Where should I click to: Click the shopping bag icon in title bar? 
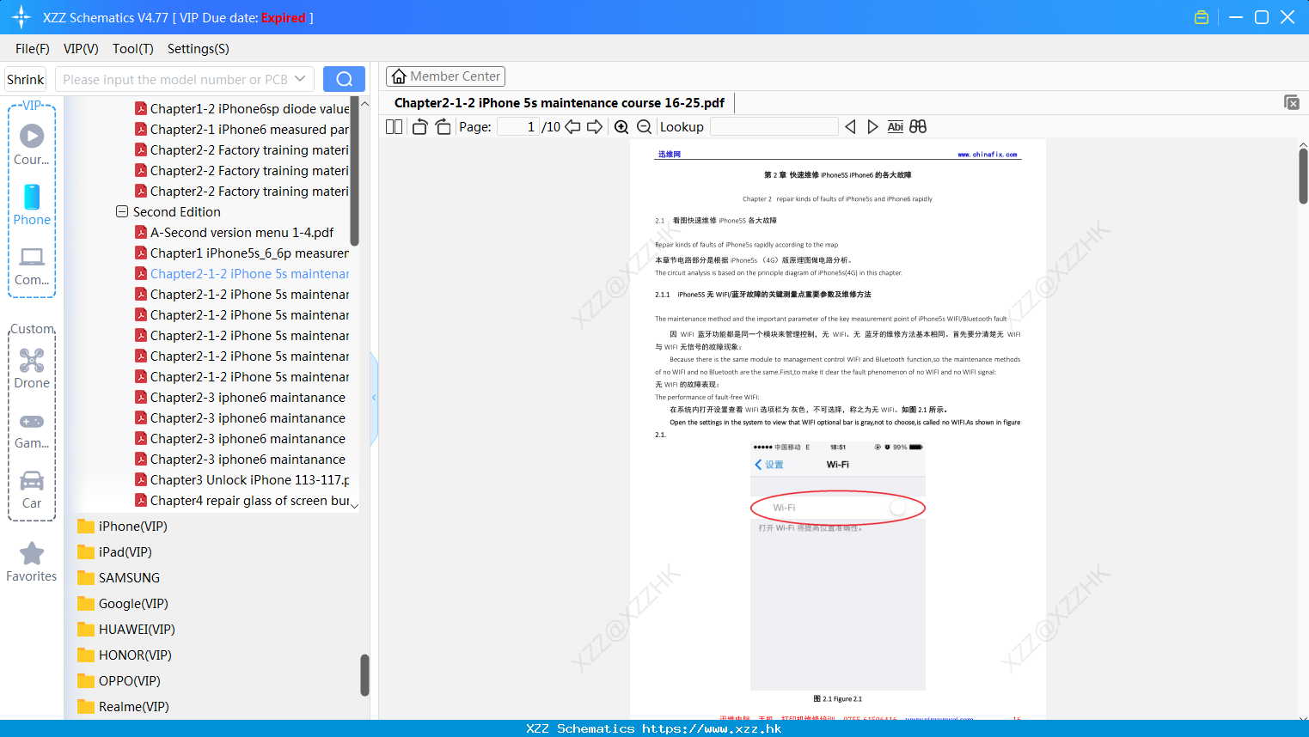click(x=1202, y=17)
